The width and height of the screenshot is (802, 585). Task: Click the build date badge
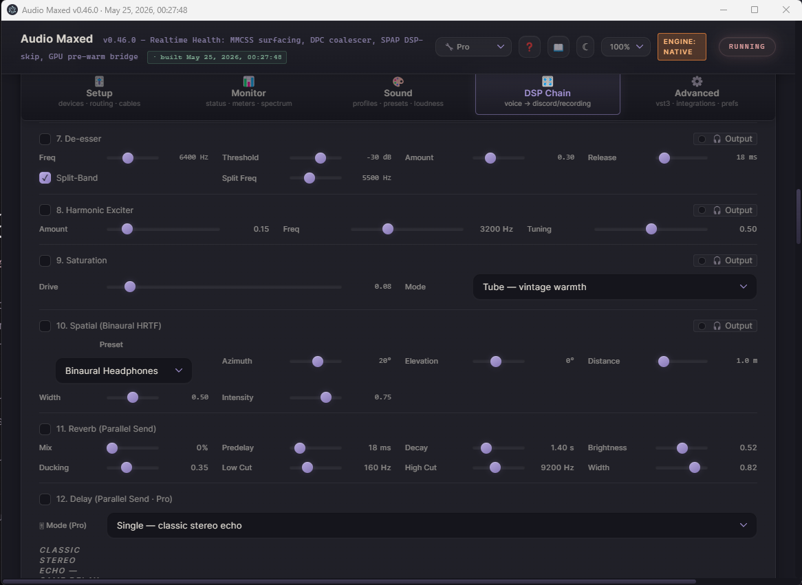[x=217, y=57]
